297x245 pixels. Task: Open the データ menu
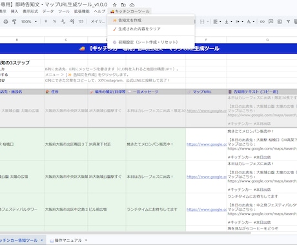(48, 11)
